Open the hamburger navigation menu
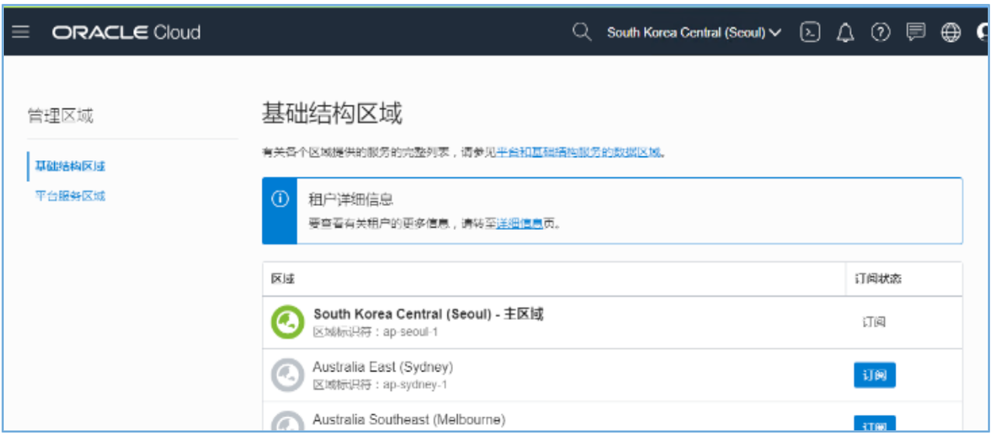Screen dimensions: 994x435 point(21,32)
